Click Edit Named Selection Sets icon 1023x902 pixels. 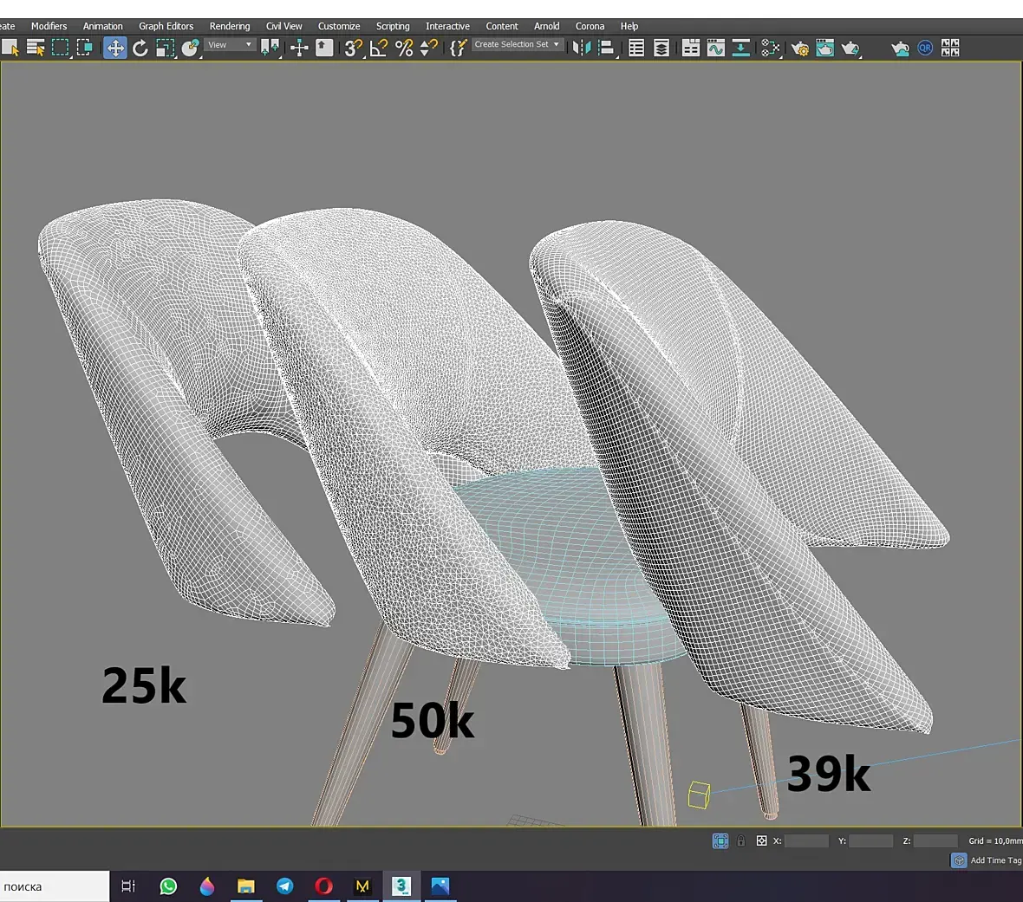[x=458, y=48]
